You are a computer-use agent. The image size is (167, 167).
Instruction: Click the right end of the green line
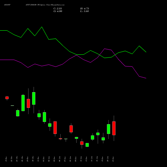(x=146, y=52)
